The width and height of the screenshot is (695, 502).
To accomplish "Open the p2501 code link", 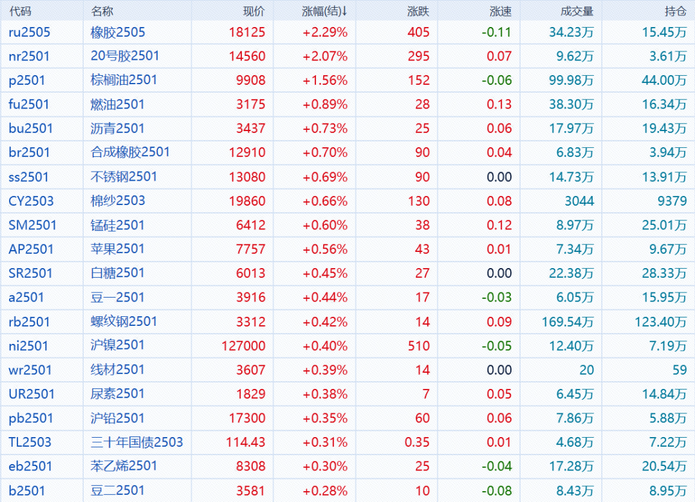I will pyautogui.click(x=27, y=80).
